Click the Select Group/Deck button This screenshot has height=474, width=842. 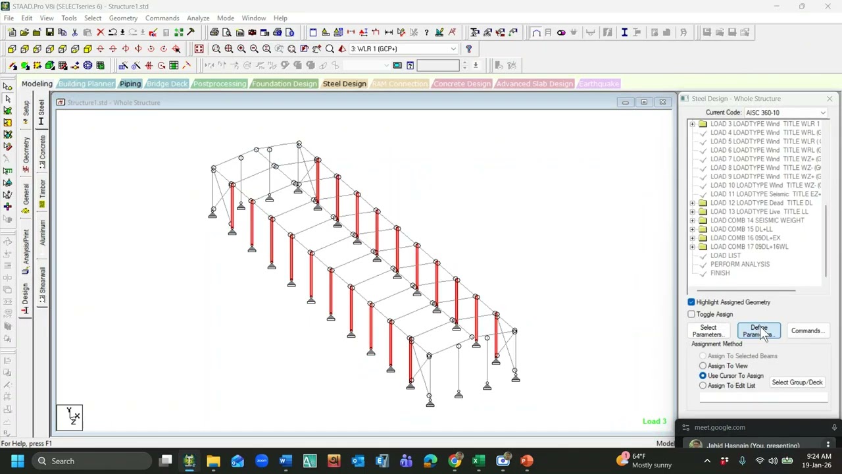[x=797, y=382]
